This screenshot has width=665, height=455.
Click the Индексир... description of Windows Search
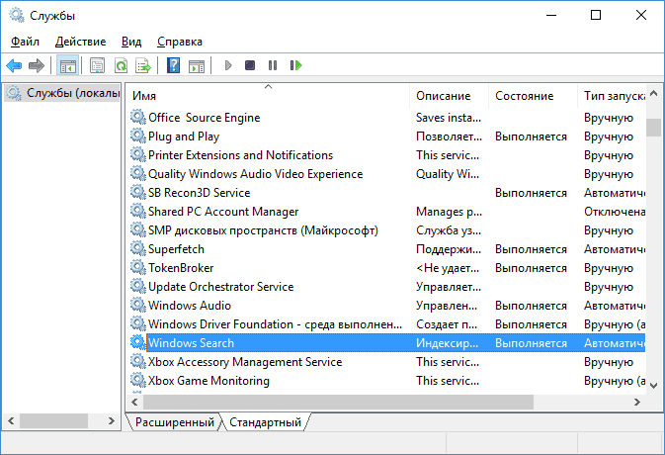(x=447, y=343)
